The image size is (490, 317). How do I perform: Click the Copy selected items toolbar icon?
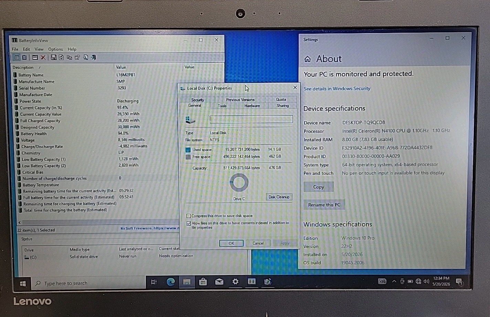click(70, 57)
